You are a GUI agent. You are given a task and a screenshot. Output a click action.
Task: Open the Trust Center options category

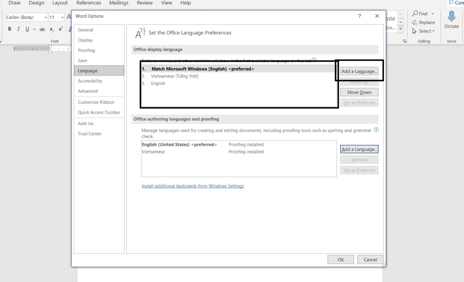(x=89, y=134)
